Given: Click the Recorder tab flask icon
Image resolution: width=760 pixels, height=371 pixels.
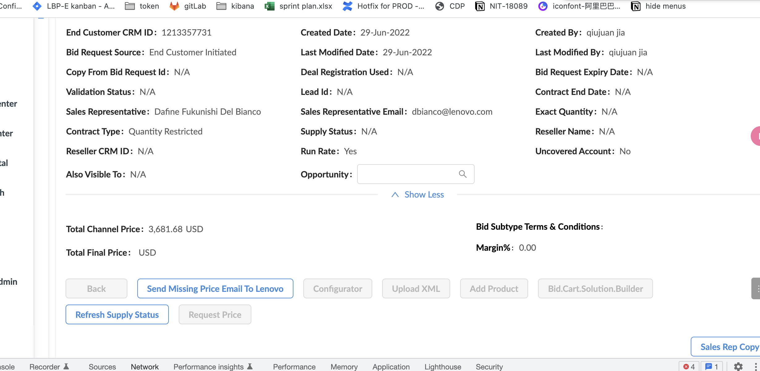Looking at the screenshot, I should pos(66,366).
